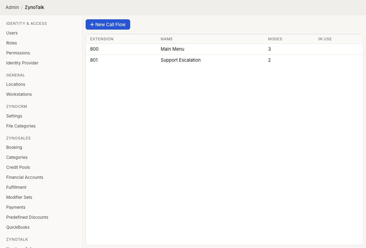The height and width of the screenshot is (248, 366).
Task: Click node count 2 for Support Escalation
Action: tap(269, 60)
